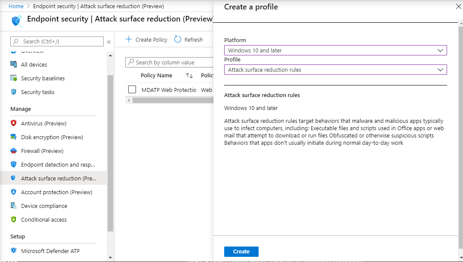The image size is (463, 262).
Task: Click the Security baselines icon
Action: click(13, 78)
